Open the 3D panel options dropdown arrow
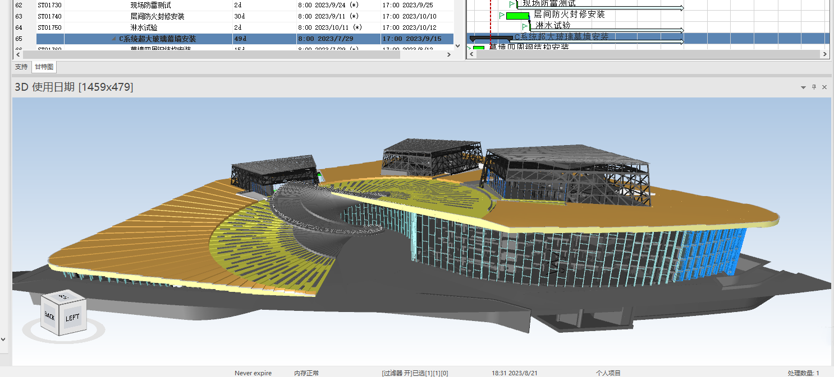The image size is (834, 377). pos(803,87)
